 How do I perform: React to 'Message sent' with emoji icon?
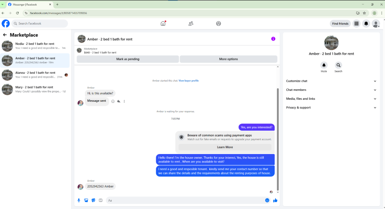113,101
